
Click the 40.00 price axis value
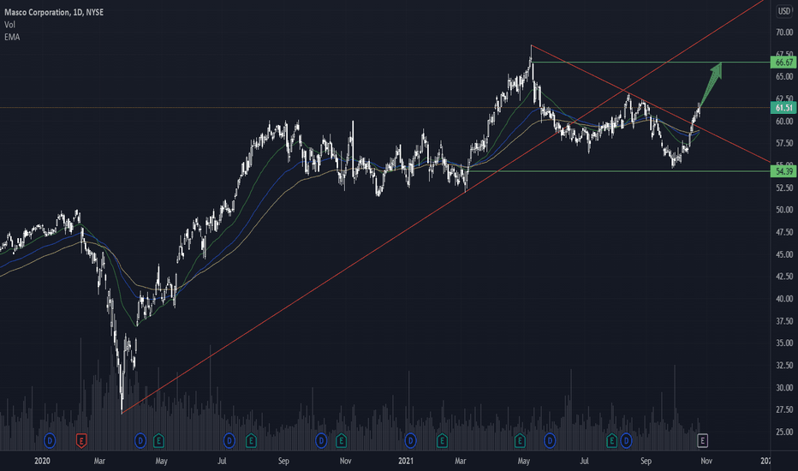point(784,299)
